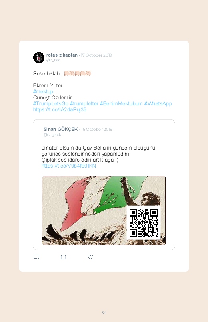Open the #TrumpLetsGo hashtag
The width and height of the screenshot is (208, 322).
click(x=51, y=104)
